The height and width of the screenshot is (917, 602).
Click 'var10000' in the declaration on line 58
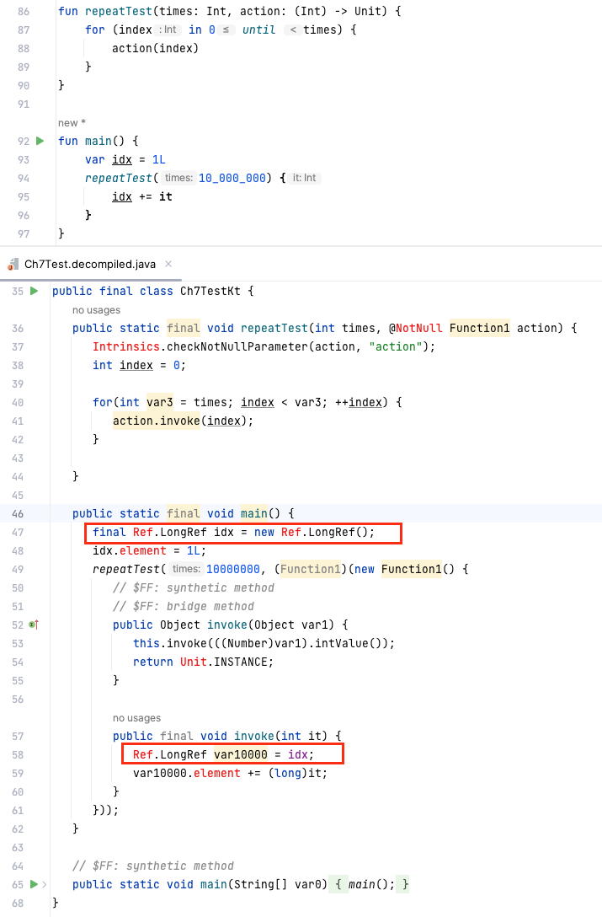pyautogui.click(x=241, y=754)
